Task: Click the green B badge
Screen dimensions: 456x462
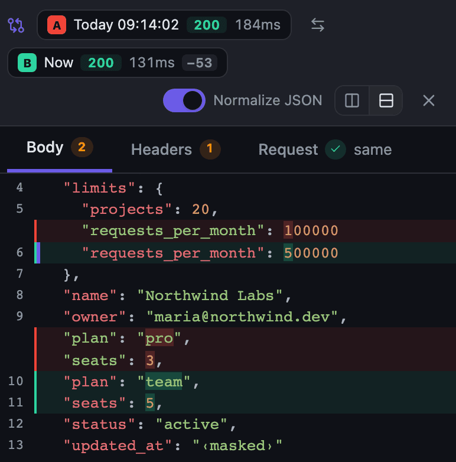Action: [27, 63]
